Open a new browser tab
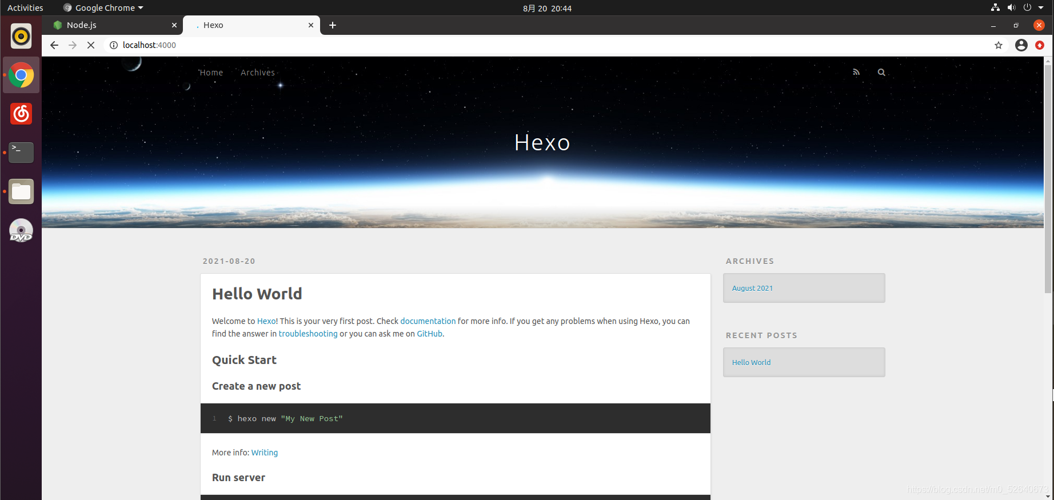This screenshot has height=500, width=1054. pos(333,25)
